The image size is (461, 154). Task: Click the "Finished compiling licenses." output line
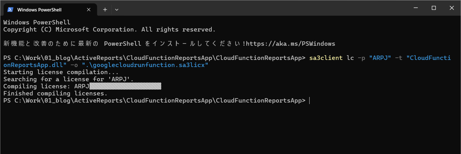[x=55, y=93]
